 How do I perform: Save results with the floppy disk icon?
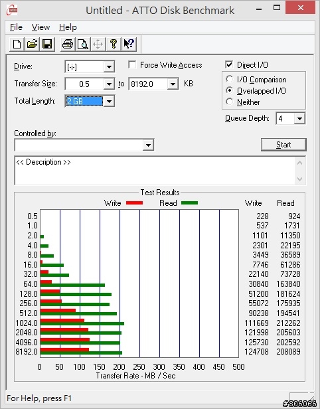(x=47, y=44)
